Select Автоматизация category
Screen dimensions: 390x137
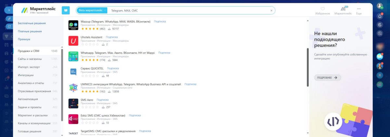coord(37,99)
